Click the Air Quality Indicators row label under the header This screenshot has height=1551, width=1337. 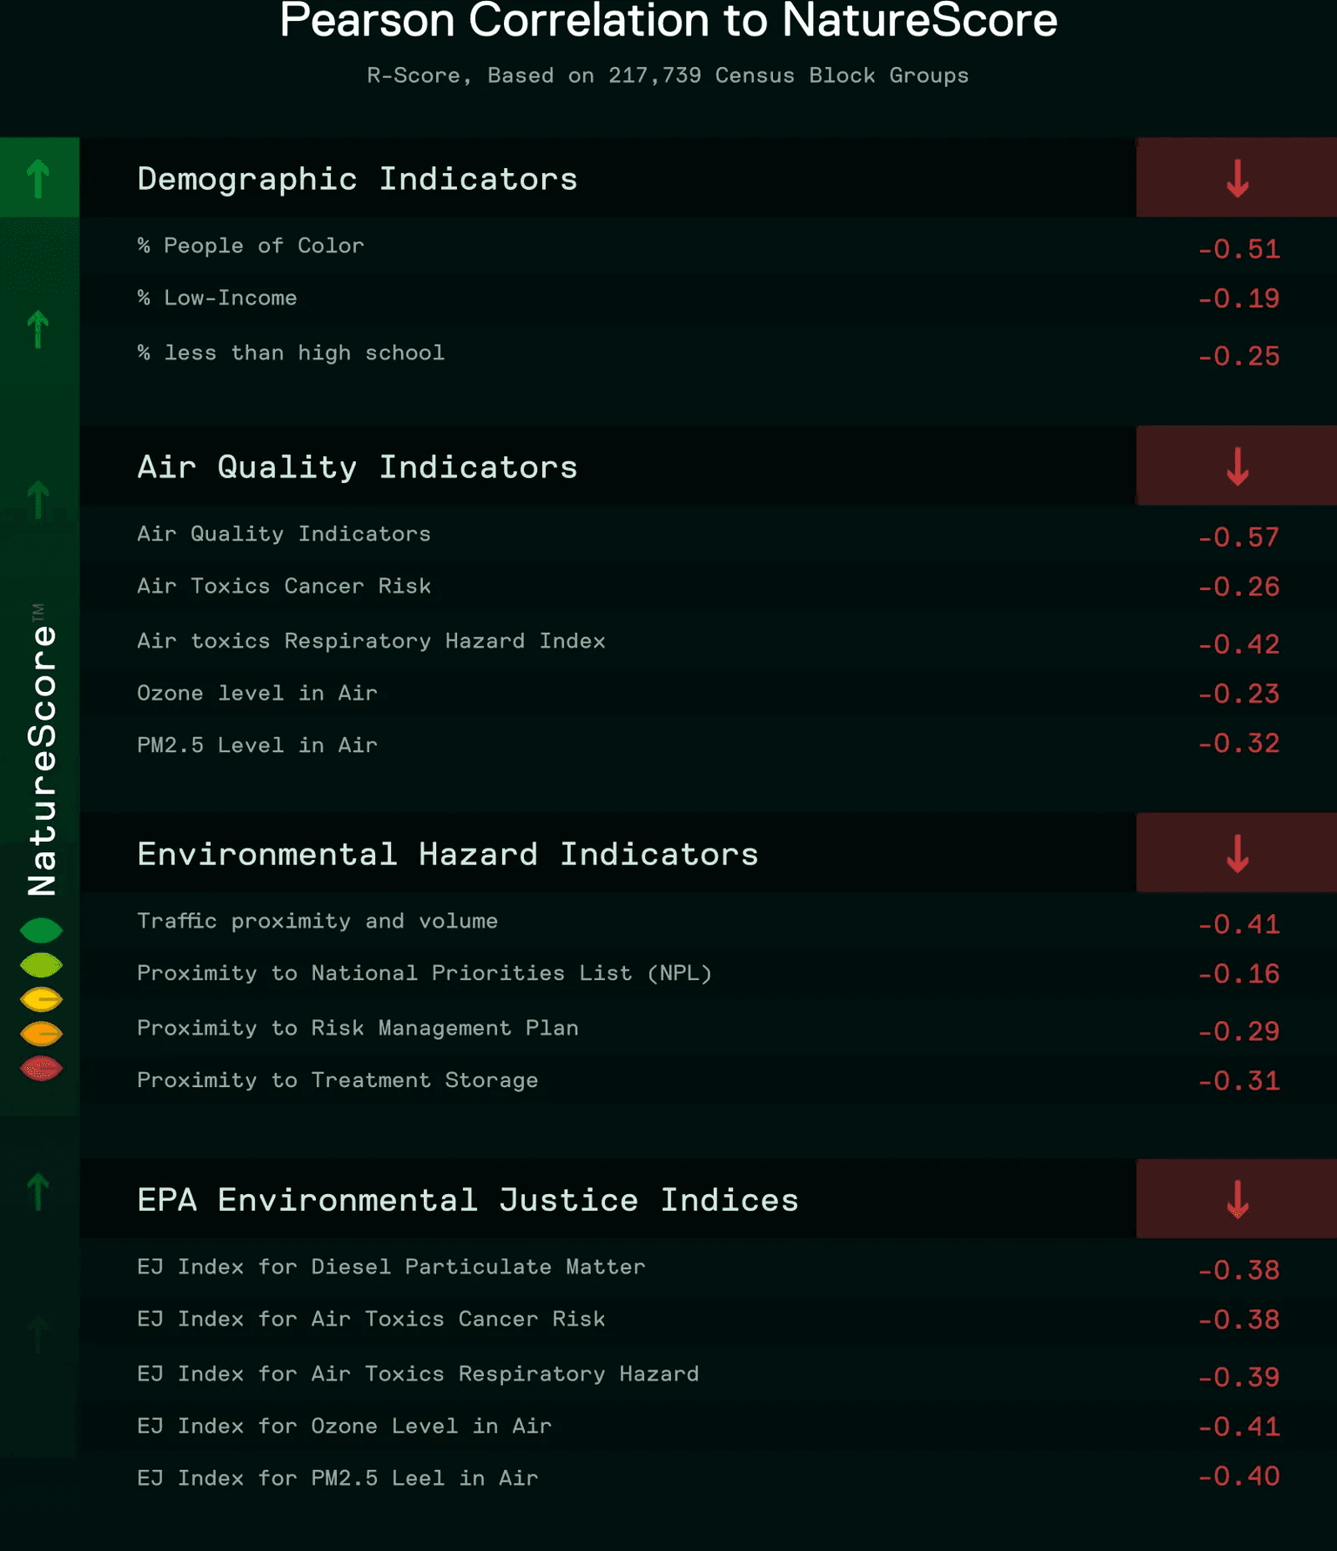point(284,534)
